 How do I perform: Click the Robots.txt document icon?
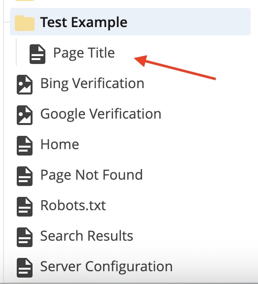pyautogui.click(x=25, y=207)
